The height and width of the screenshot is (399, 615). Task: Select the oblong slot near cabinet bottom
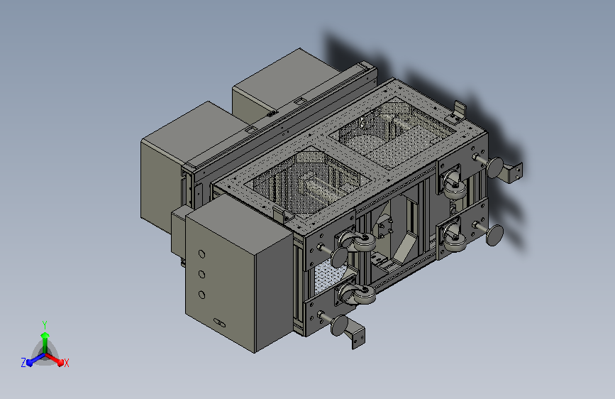(220, 323)
